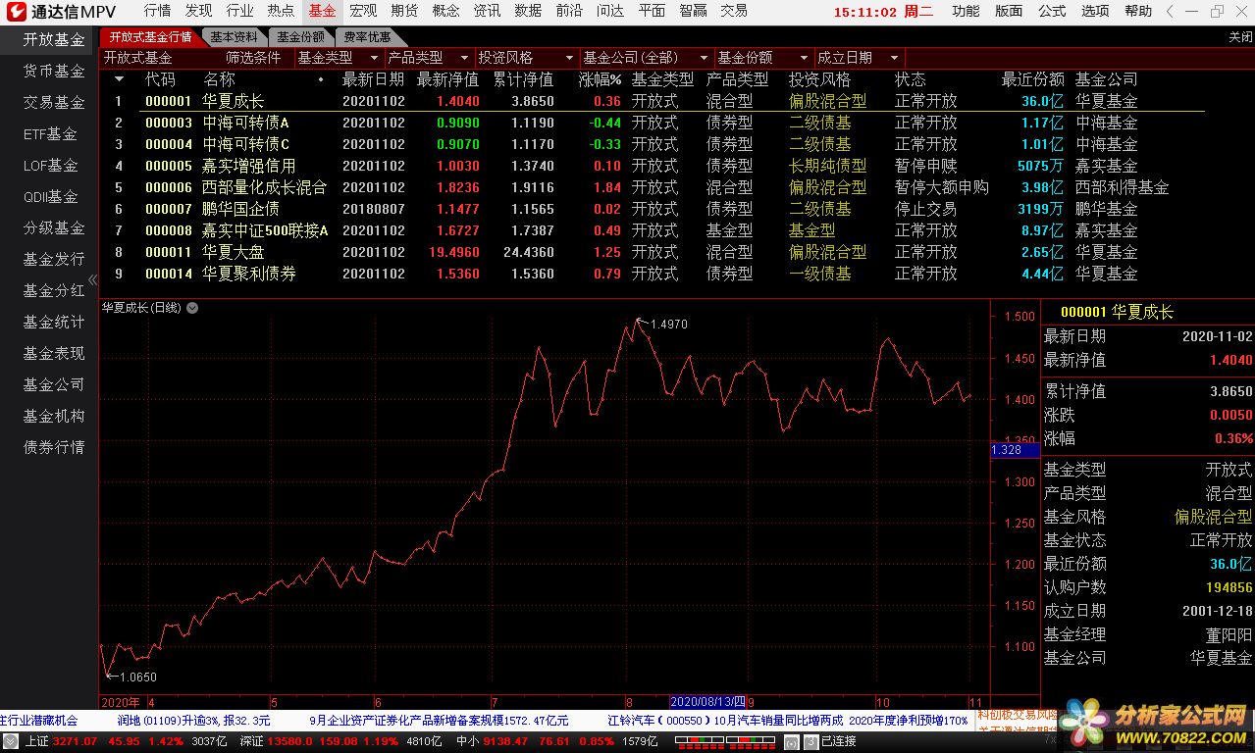Open the 产品类型 filter dropdown

429,58
